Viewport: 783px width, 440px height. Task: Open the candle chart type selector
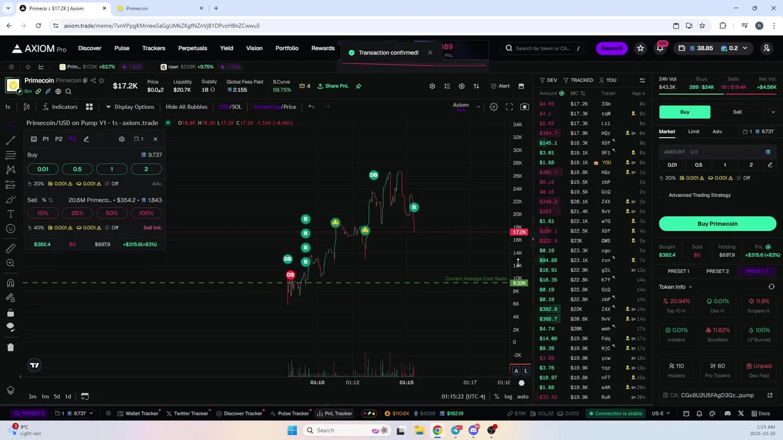click(x=27, y=107)
